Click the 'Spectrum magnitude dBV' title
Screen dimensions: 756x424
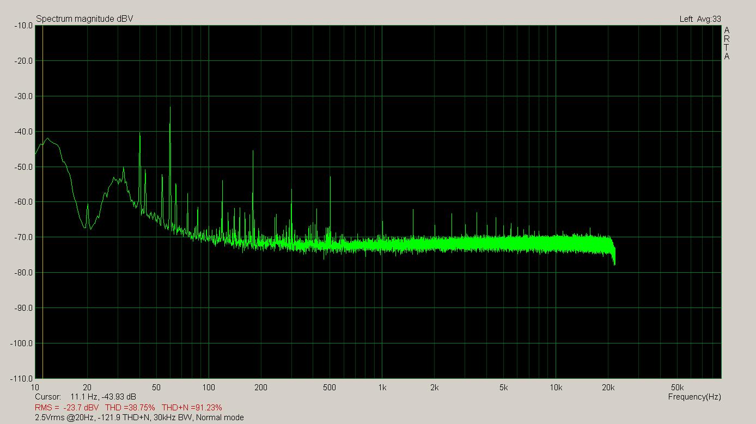84,19
